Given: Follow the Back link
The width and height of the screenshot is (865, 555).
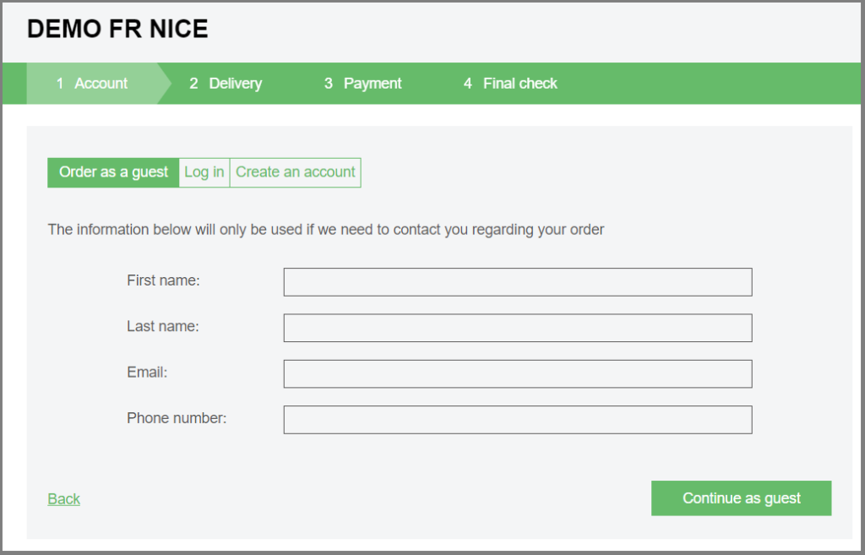Looking at the screenshot, I should (x=63, y=498).
